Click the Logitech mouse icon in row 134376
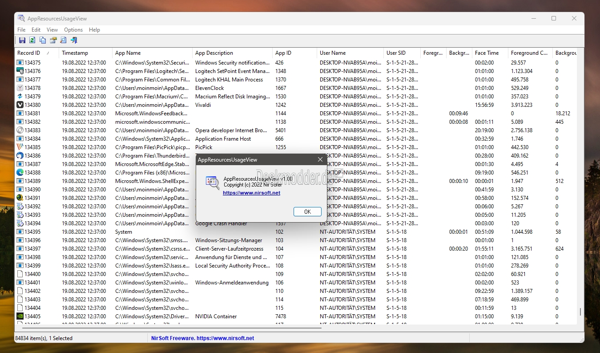Image resolution: width=600 pixels, height=353 pixels. tap(20, 71)
